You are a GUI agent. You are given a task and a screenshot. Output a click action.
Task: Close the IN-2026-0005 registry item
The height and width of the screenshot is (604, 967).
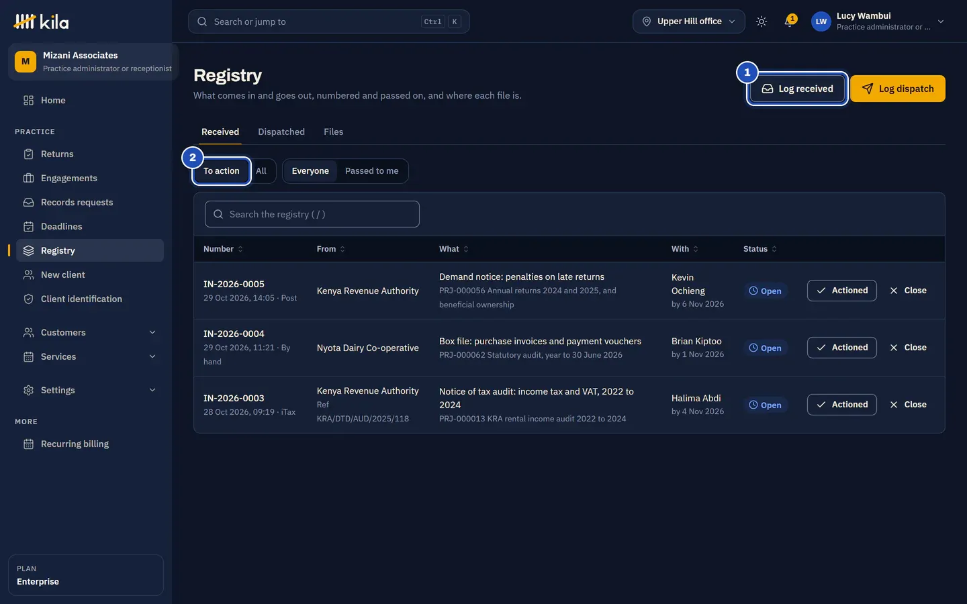908,291
